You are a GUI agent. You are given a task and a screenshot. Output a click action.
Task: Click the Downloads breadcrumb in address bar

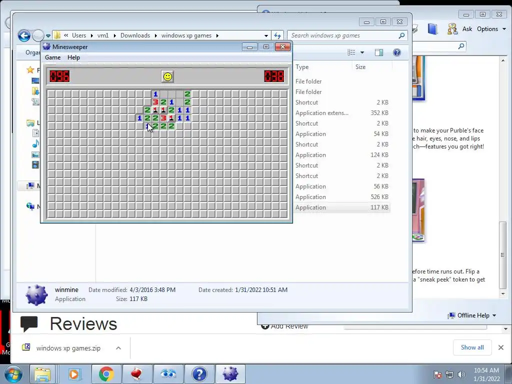135,35
